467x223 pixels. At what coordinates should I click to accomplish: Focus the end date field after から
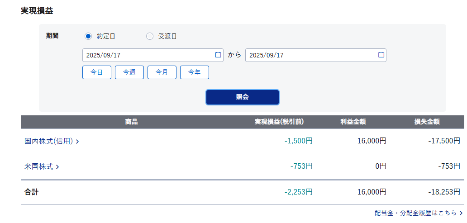[310, 55]
